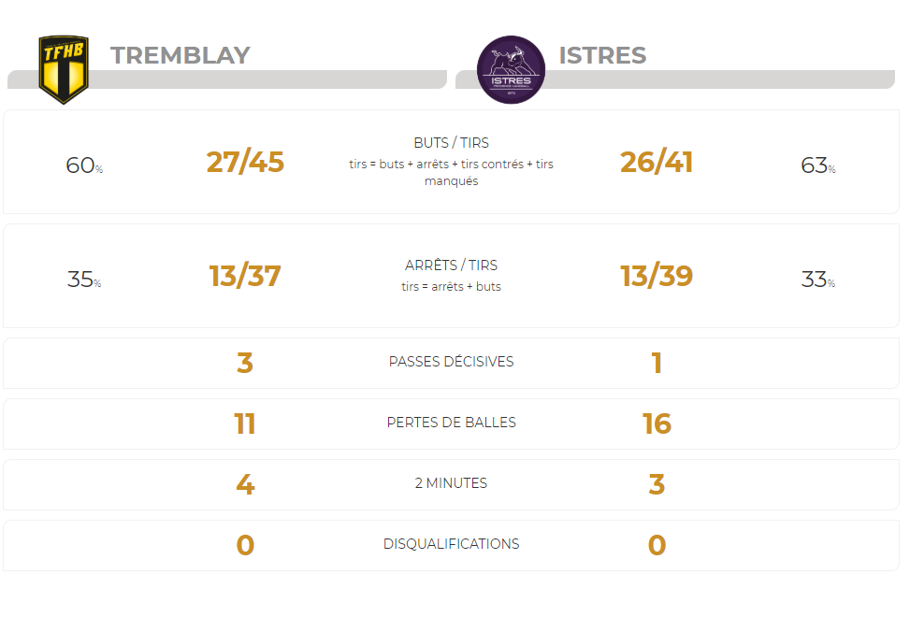This screenshot has width=910, height=617.
Task: Click the DISQUALIFICATIONS row label
Action: 451,544
